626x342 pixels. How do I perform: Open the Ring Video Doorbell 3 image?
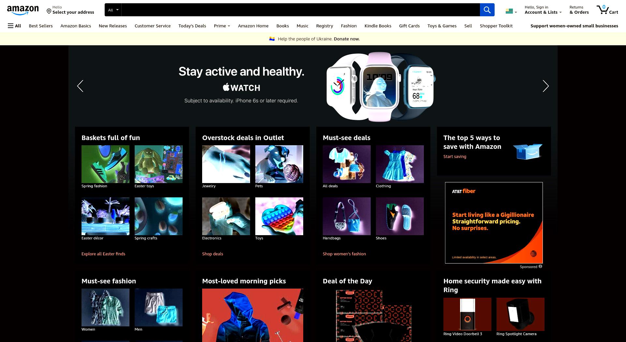coord(467,314)
